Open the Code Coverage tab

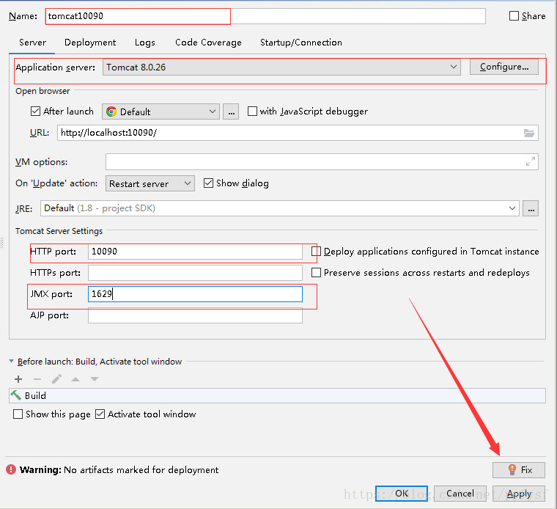pyautogui.click(x=208, y=43)
